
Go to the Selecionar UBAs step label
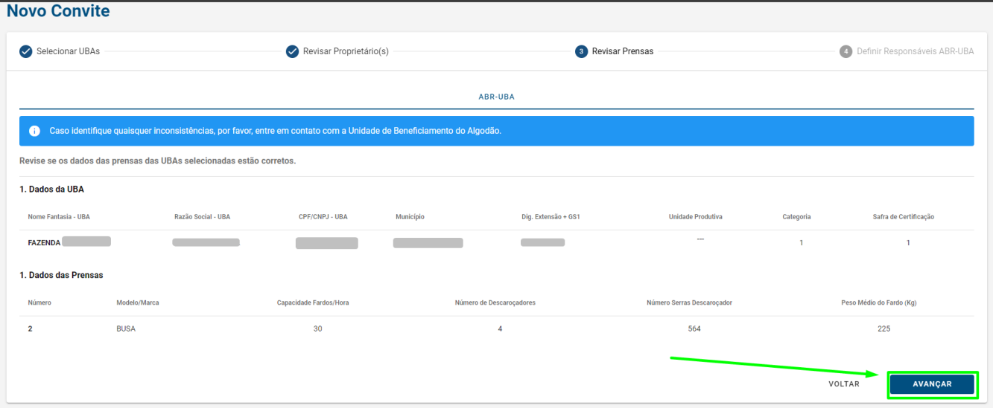point(68,51)
